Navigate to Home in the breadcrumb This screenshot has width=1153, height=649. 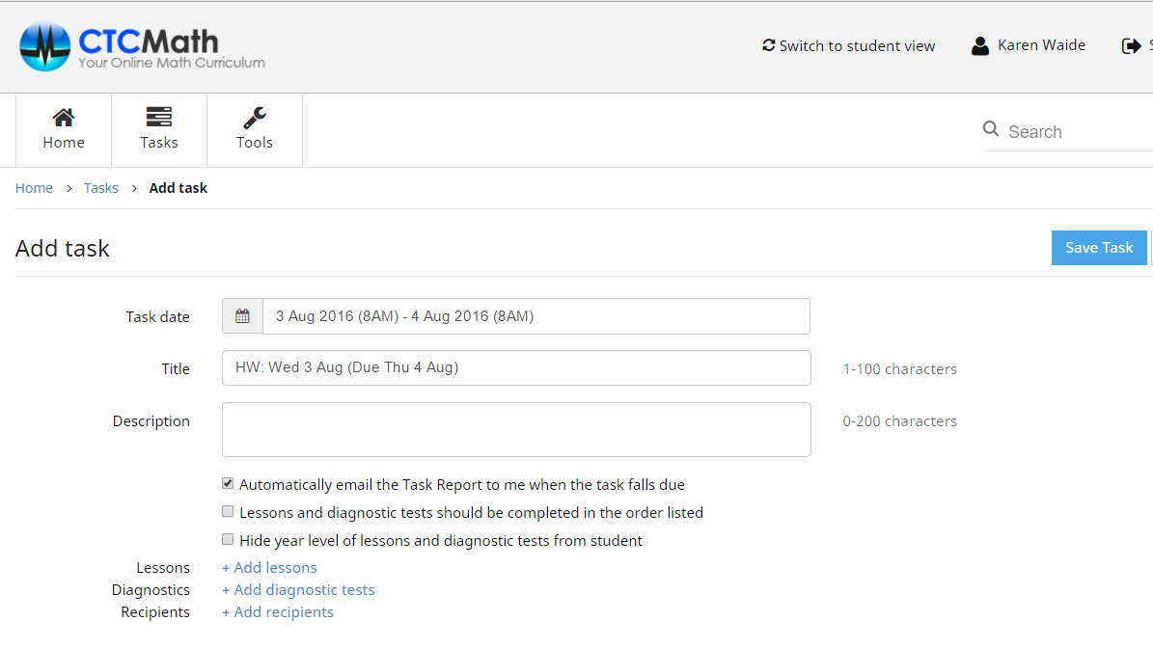click(34, 188)
